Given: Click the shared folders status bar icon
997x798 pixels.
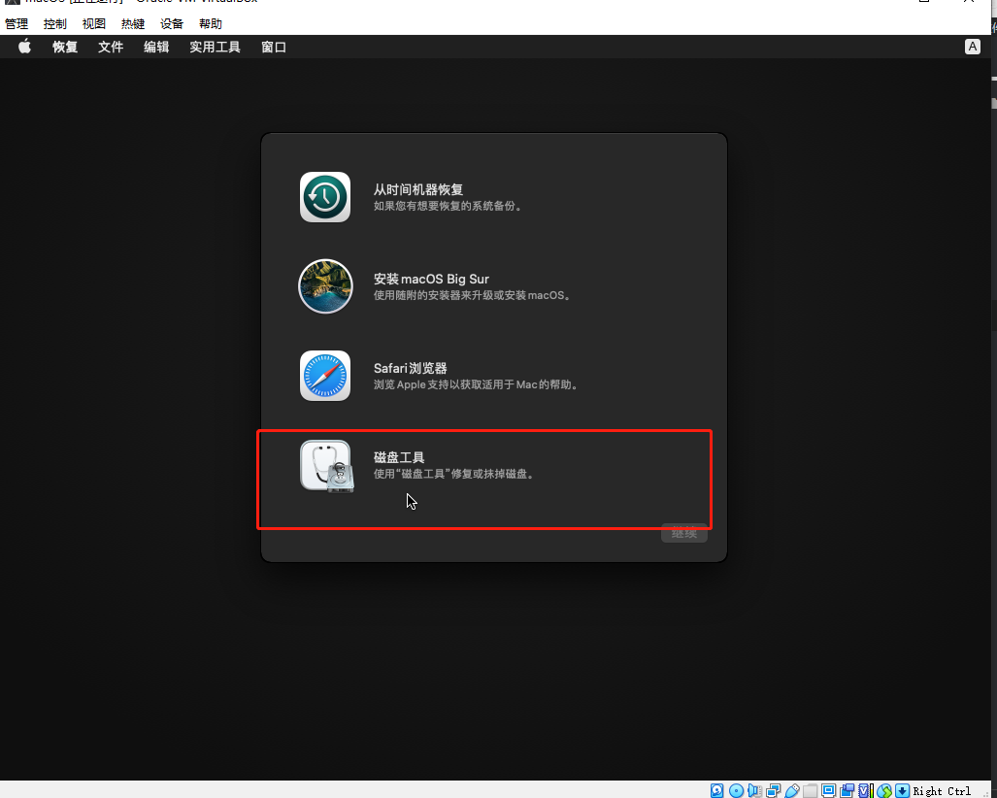Looking at the screenshot, I should click(x=811, y=790).
